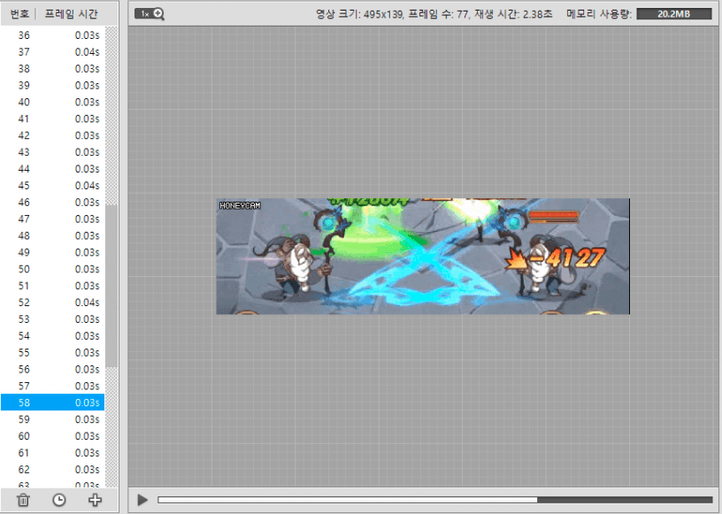The image size is (722, 514).
Task: Click the 메모리 사용량 20.2MB bar
Action: [x=673, y=14]
